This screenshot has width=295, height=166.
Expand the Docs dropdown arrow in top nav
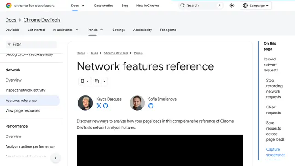point(83,6)
